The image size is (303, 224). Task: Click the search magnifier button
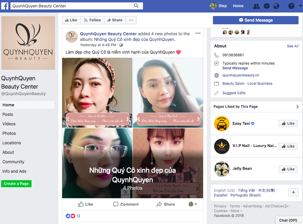(136, 6)
